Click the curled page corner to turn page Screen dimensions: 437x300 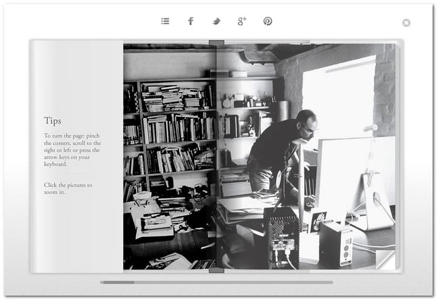click(385, 260)
